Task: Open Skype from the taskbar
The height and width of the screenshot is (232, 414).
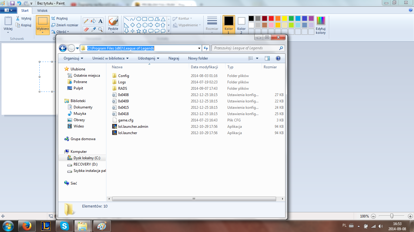Action: pyautogui.click(x=64, y=226)
